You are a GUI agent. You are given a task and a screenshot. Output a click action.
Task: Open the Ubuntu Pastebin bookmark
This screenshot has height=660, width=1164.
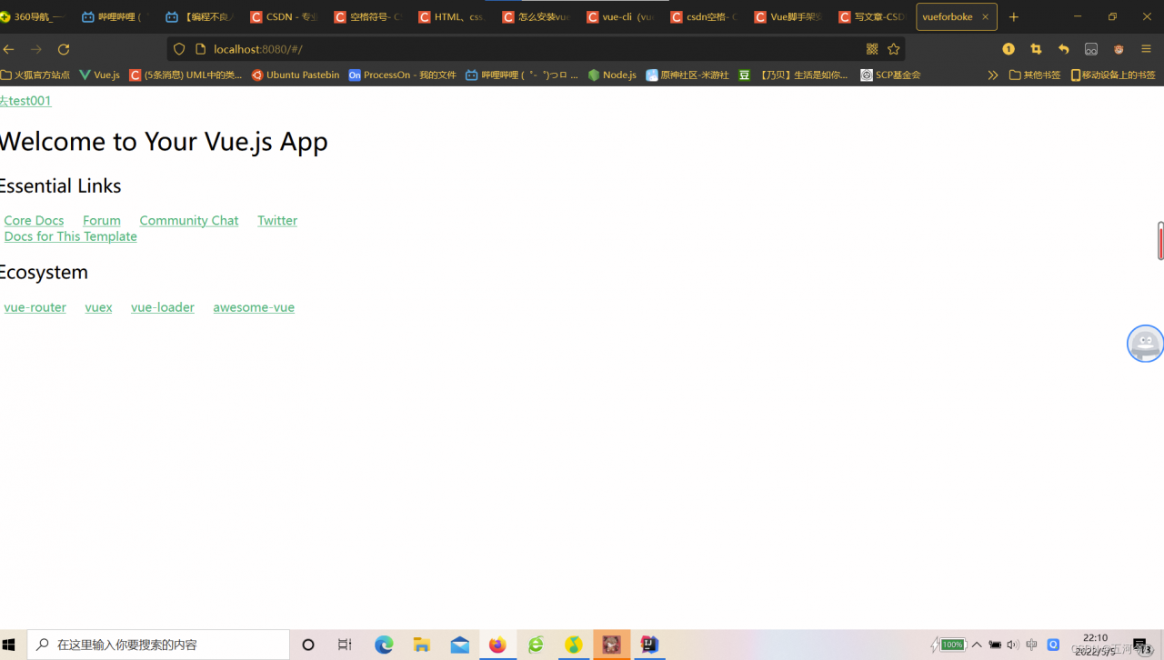296,75
